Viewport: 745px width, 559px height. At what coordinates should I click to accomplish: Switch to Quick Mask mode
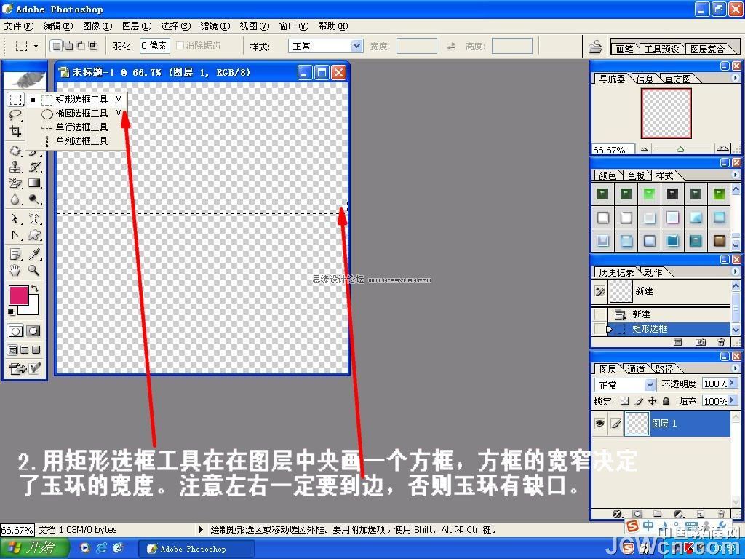tap(33, 331)
